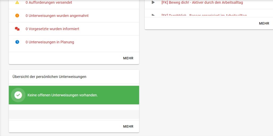
Task: Click the orange exclamation circle icon
Action: pos(17,16)
